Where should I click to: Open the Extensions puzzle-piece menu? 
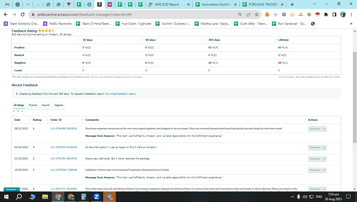click(x=326, y=14)
